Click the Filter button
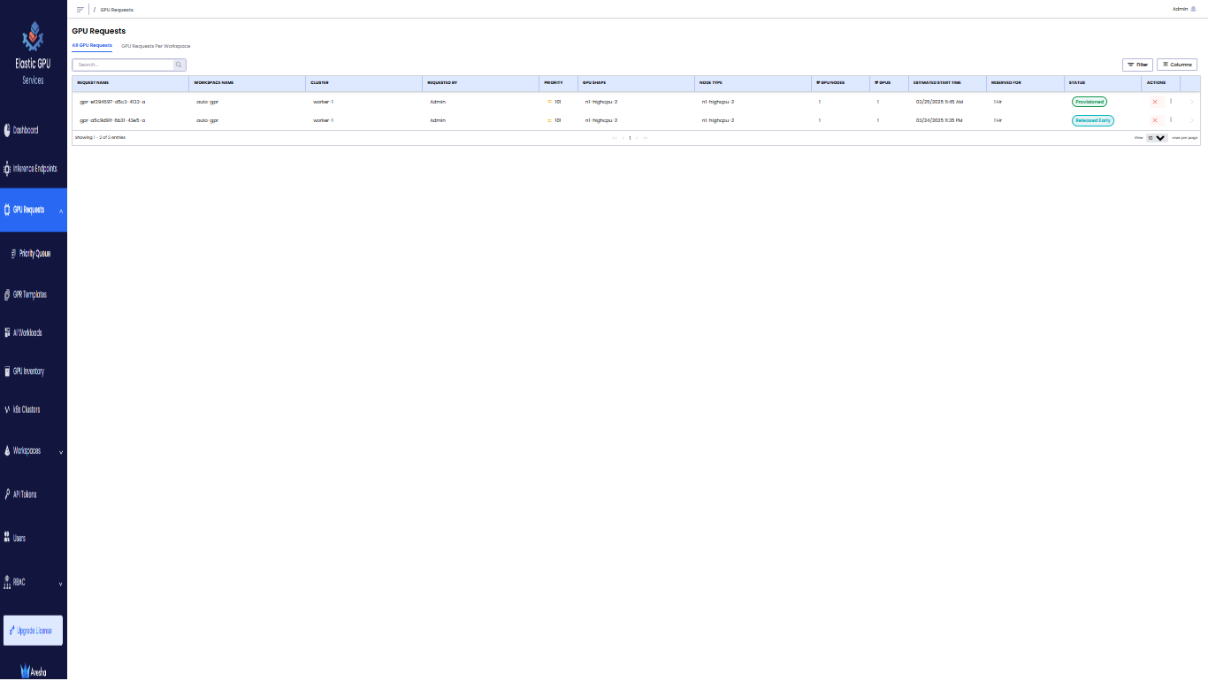Image resolution: width=1208 pixels, height=681 pixels. click(x=1137, y=65)
